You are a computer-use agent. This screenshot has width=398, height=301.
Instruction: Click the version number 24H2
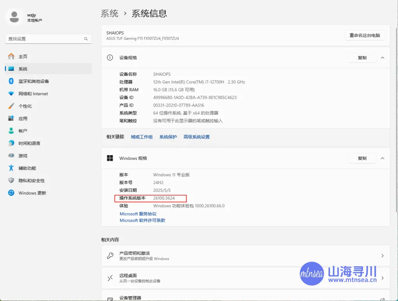click(x=158, y=183)
